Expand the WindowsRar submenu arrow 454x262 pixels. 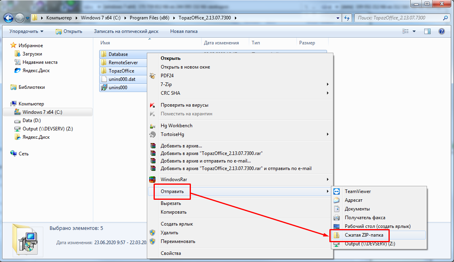(x=327, y=180)
